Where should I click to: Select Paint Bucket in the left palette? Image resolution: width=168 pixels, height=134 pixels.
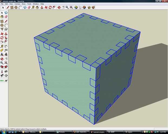coord(2,17)
